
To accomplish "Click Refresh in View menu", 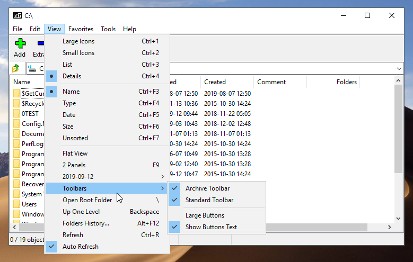I will [107, 234].
